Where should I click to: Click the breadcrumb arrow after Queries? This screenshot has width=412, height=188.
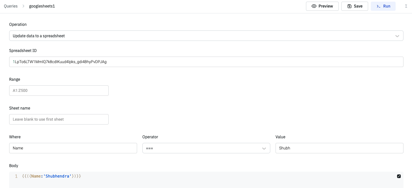(x=23, y=6)
